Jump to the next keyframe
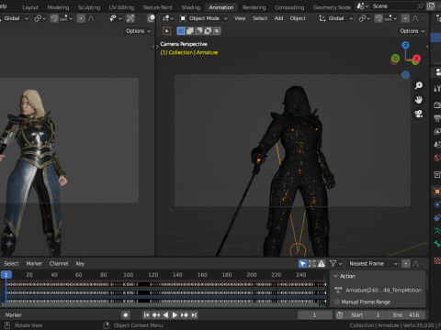This screenshot has width=441, height=330. [x=185, y=315]
